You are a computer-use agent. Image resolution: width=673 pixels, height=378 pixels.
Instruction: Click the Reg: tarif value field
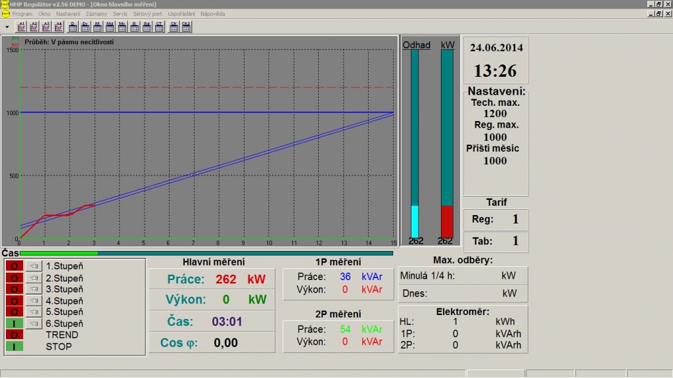[496, 220]
